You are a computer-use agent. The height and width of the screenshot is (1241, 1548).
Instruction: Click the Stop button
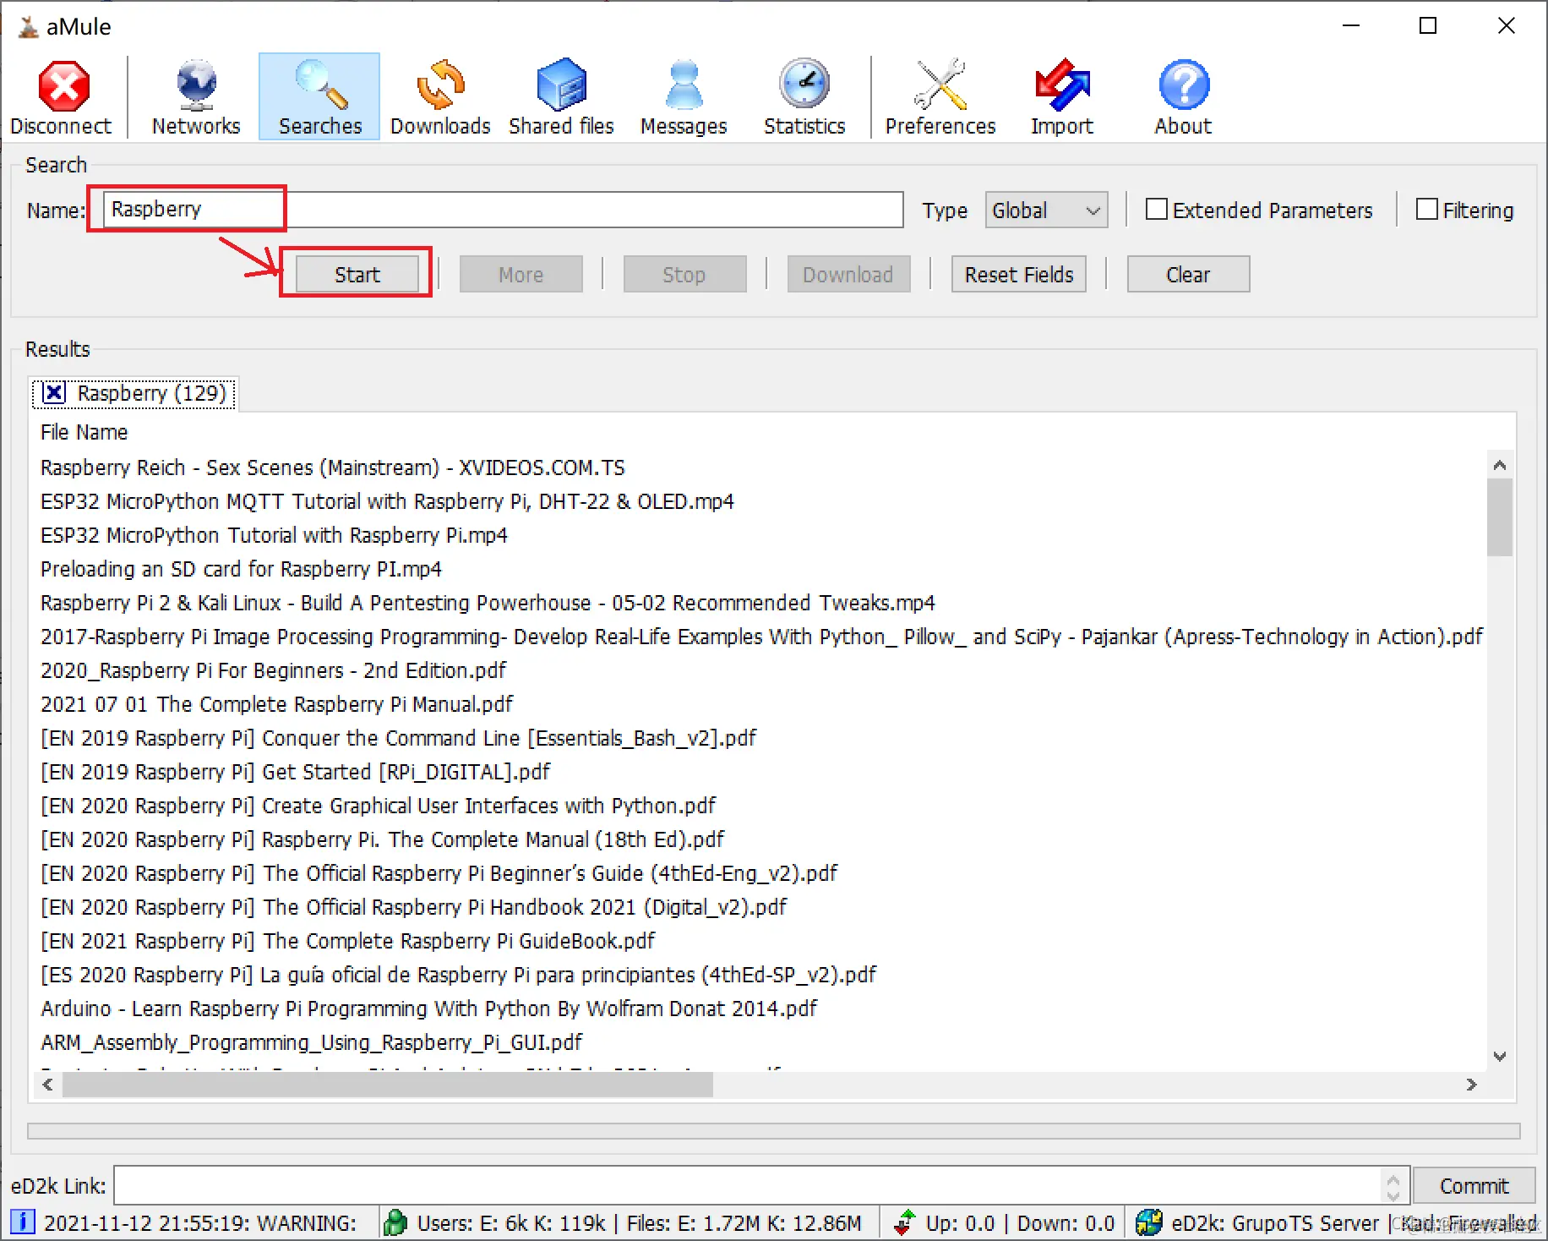coord(684,275)
